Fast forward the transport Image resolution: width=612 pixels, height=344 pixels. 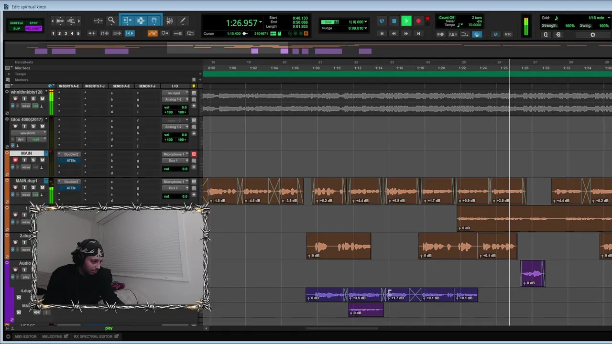(x=406, y=34)
